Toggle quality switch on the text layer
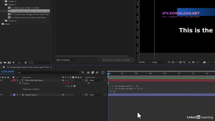215x121 pixels. pos(68,80)
